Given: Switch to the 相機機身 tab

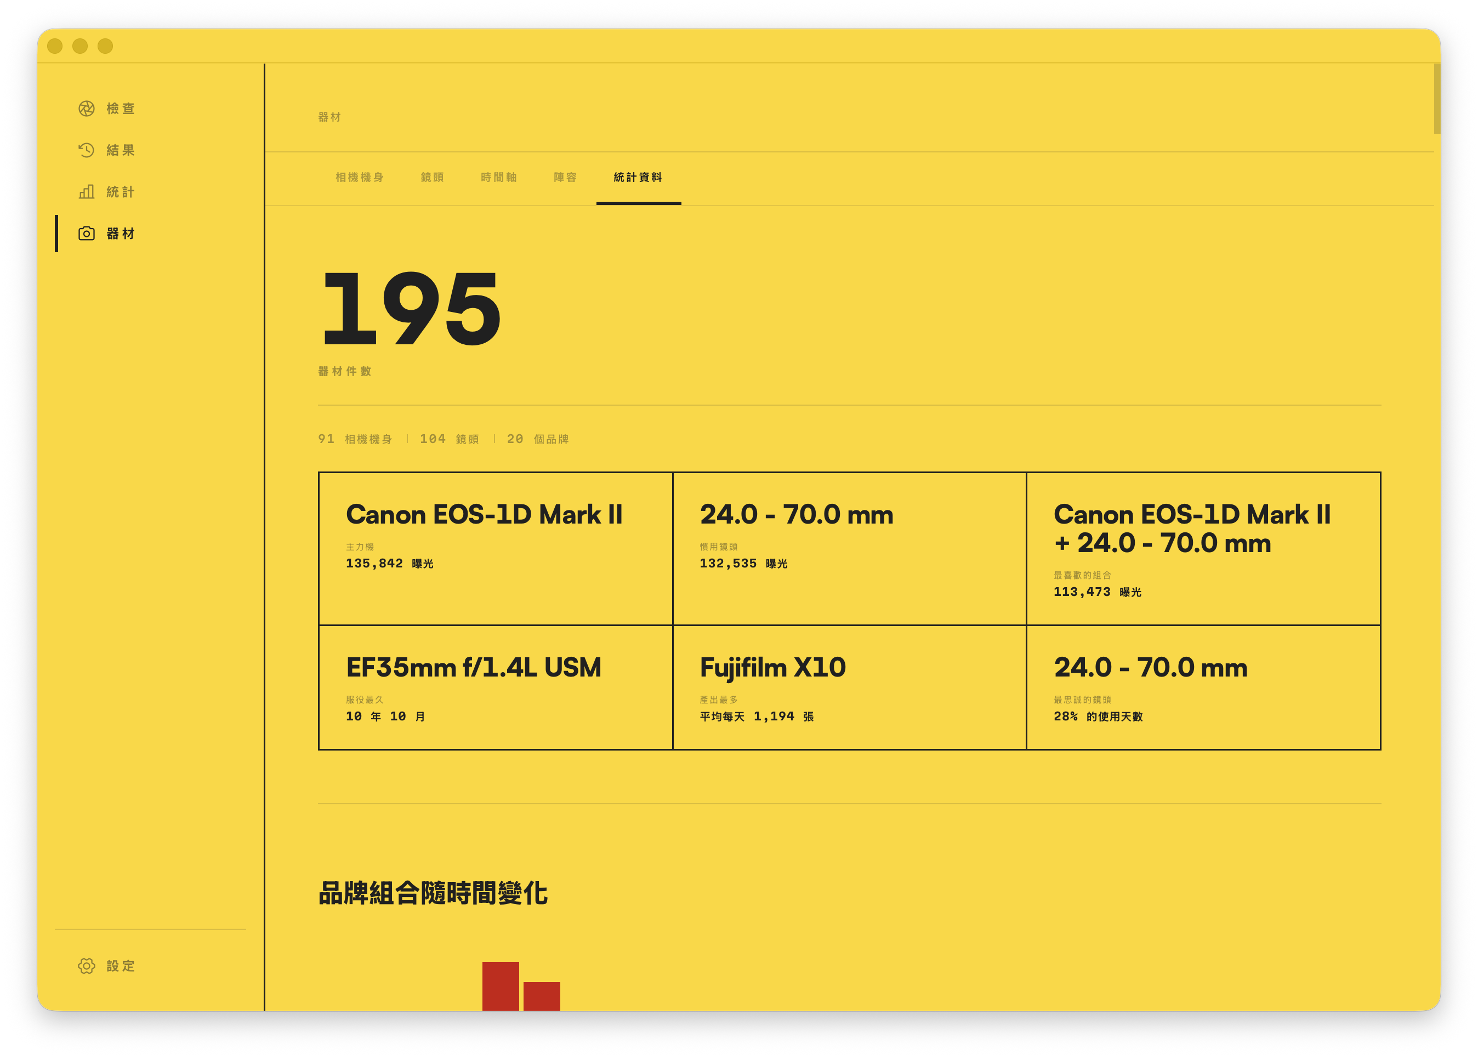Looking at the screenshot, I should pos(359,177).
